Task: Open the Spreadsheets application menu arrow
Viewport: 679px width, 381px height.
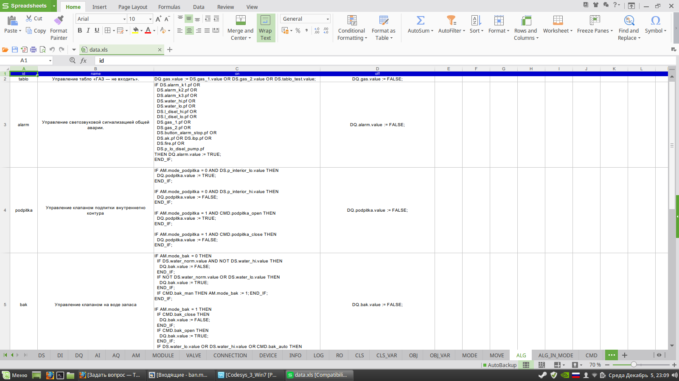Action: (54, 6)
